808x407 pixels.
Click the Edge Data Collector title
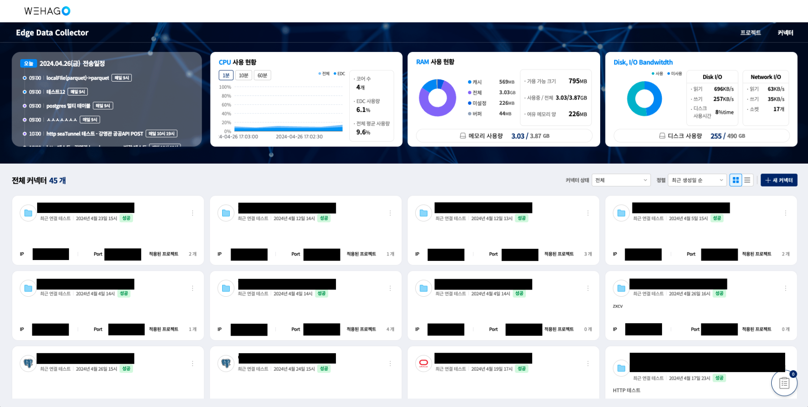point(52,33)
